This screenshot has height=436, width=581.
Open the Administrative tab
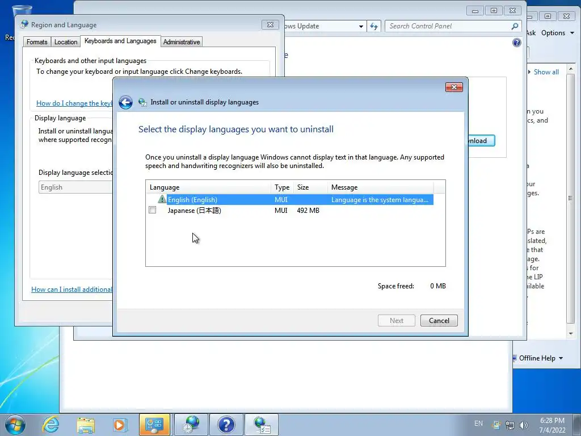pyautogui.click(x=182, y=42)
